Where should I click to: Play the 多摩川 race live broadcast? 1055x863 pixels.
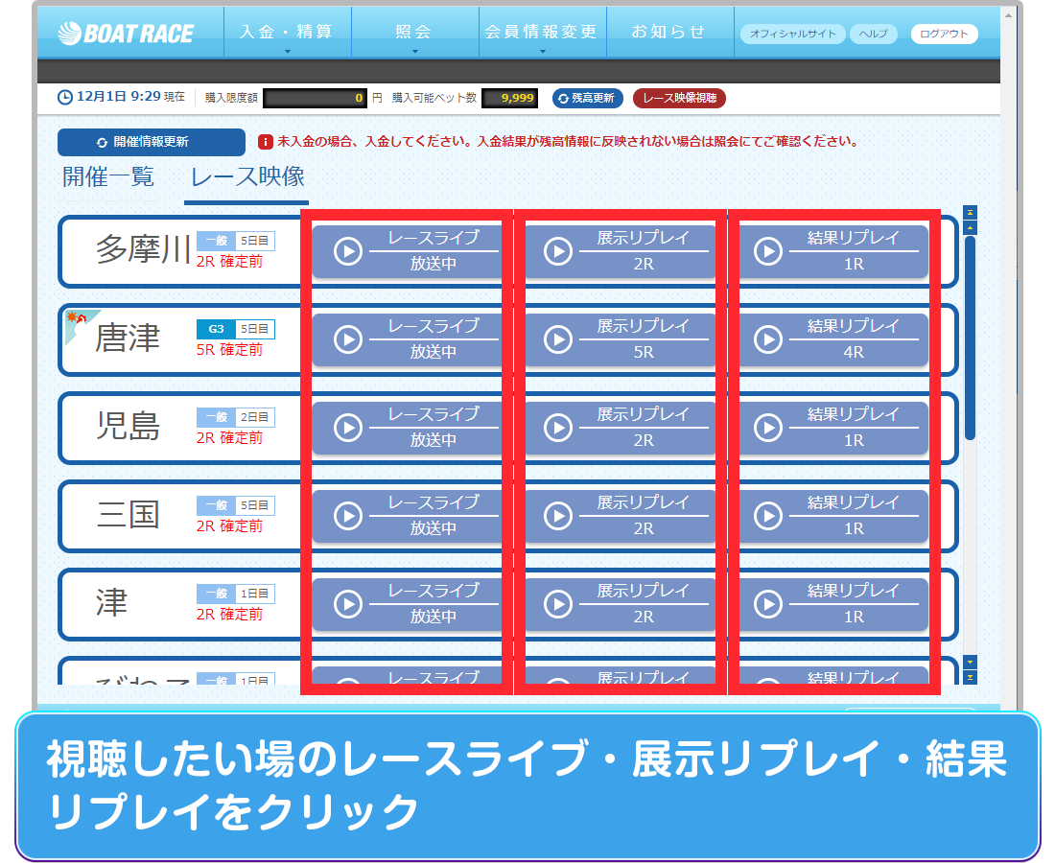(x=407, y=251)
